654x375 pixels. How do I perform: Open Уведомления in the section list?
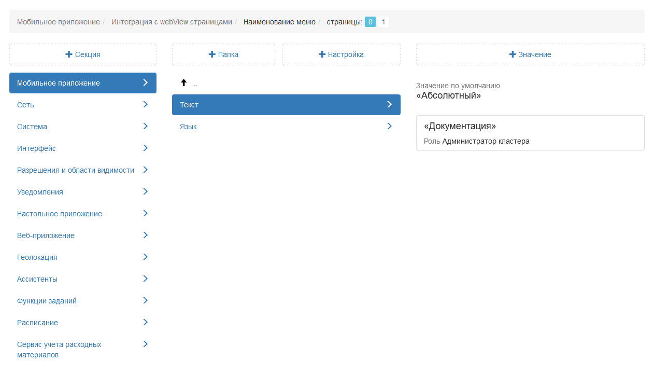coord(40,192)
